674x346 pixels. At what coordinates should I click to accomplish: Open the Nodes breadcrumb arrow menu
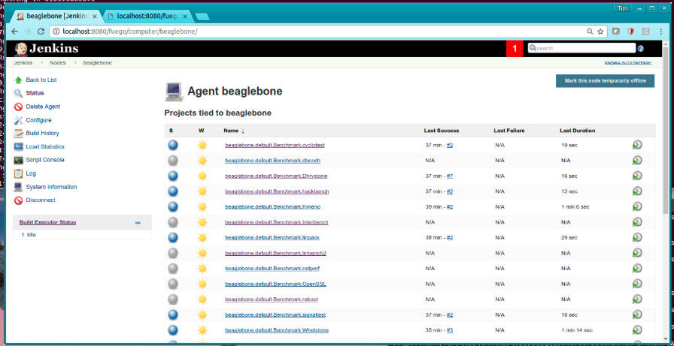[75, 62]
